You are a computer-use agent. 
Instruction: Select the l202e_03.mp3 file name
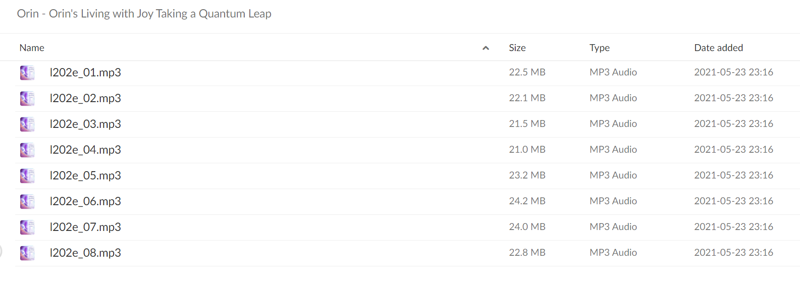click(86, 124)
